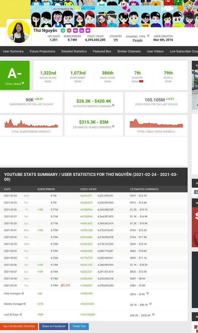Click the $315.3K - $5M yearly earnings

click(x=94, y=122)
